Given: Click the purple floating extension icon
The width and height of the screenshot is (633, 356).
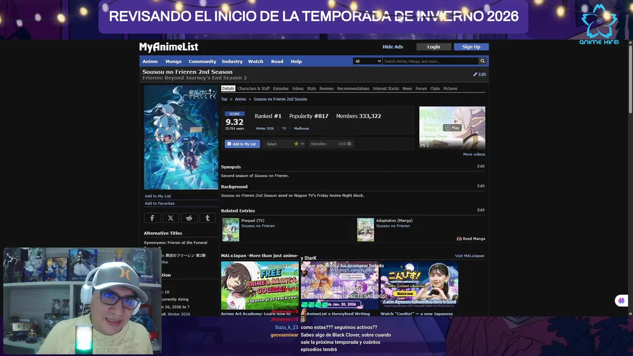Looking at the screenshot, I should tap(621, 301).
